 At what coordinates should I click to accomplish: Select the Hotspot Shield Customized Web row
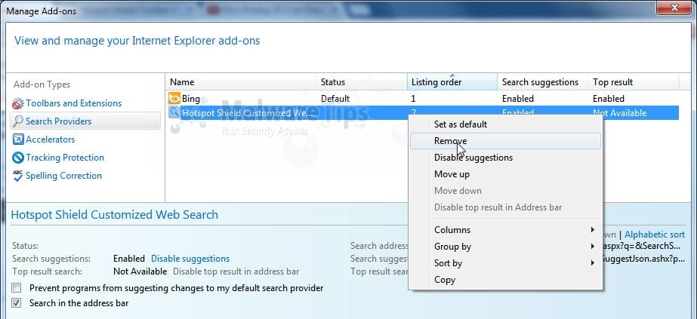click(422, 112)
